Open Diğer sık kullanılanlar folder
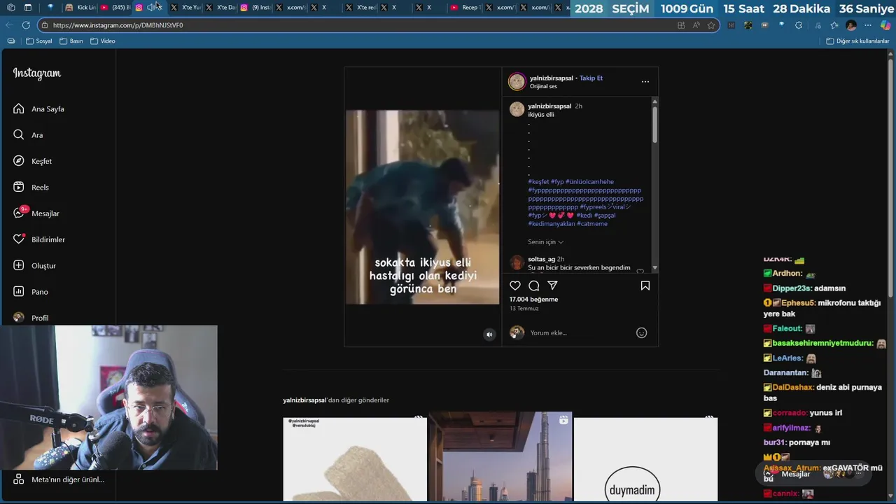This screenshot has height=504, width=896. click(857, 41)
